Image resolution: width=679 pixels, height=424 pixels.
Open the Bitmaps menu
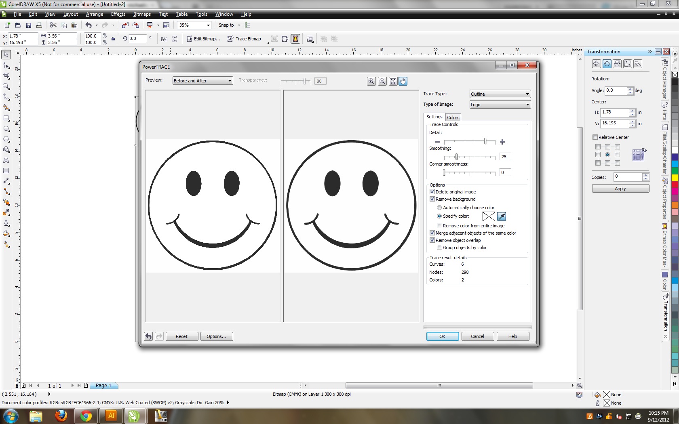pos(142,14)
